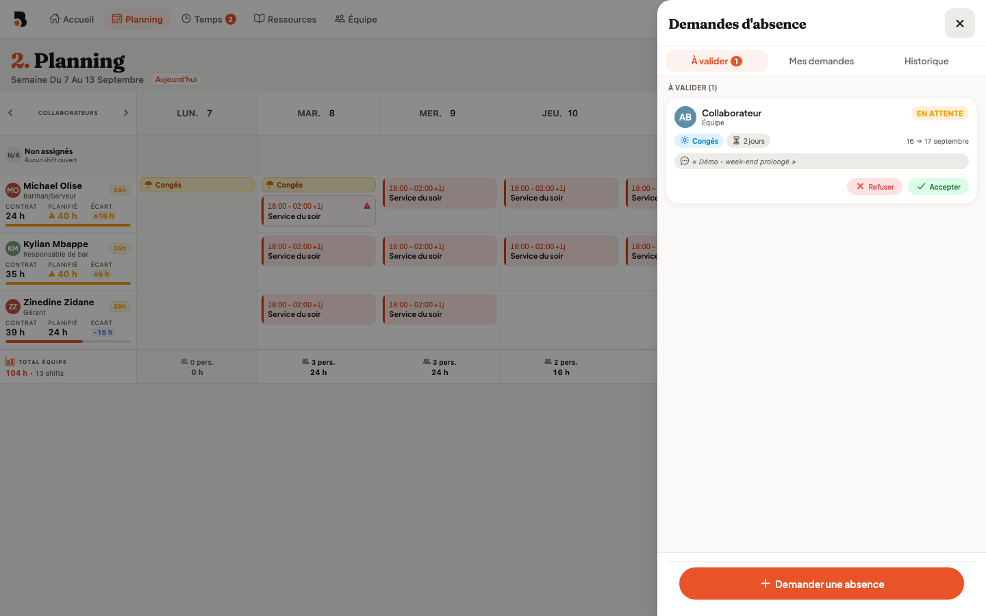Open Zinedine Zidane's Wednesday Service du soir shift
The width and height of the screenshot is (986, 616).
[x=440, y=309]
